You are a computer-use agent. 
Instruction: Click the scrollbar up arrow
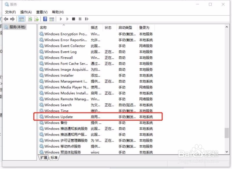[x=227, y=27]
